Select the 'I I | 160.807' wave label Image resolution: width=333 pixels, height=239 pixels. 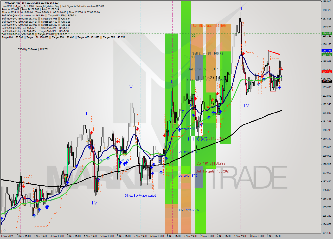[x=197, y=139]
